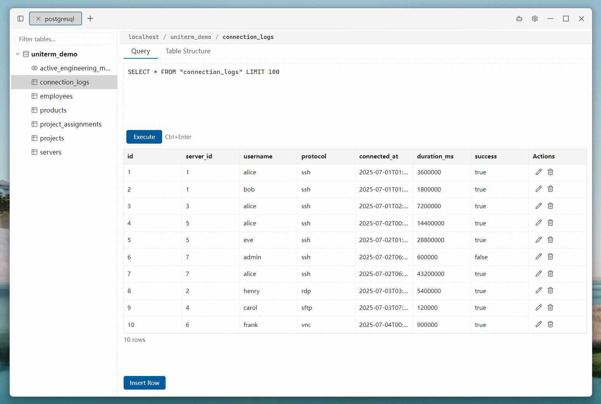Toggle the sidebar panel icon
The width and height of the screenshot is (601, 404).
(21, 19)
